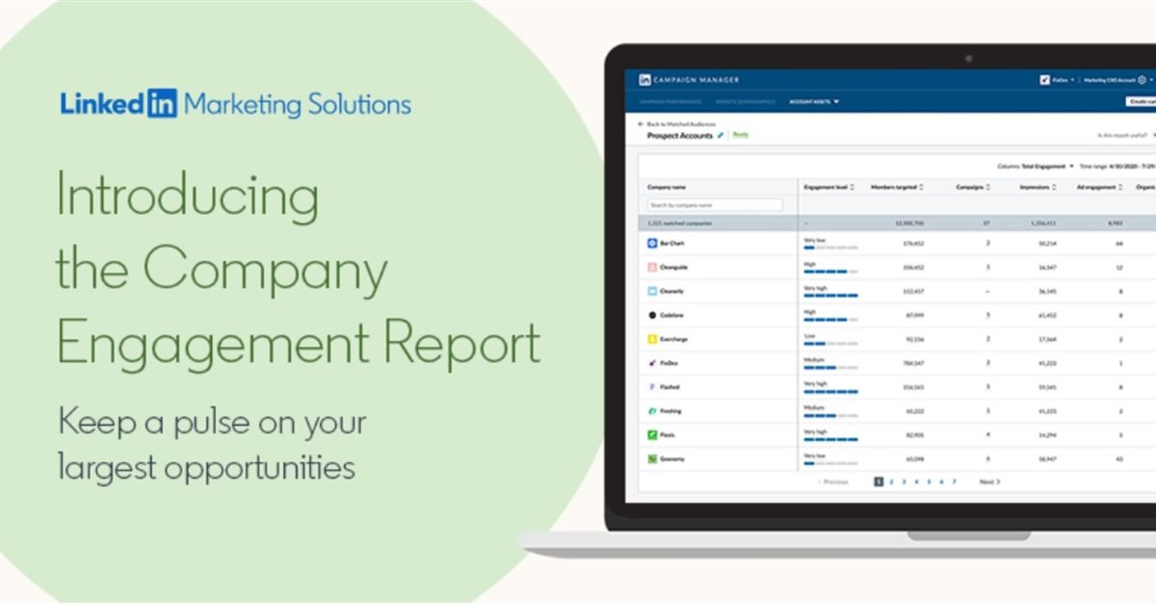Click the Flashed company logo
This screenshot has width=1156, height=605.
click(652, 386)
